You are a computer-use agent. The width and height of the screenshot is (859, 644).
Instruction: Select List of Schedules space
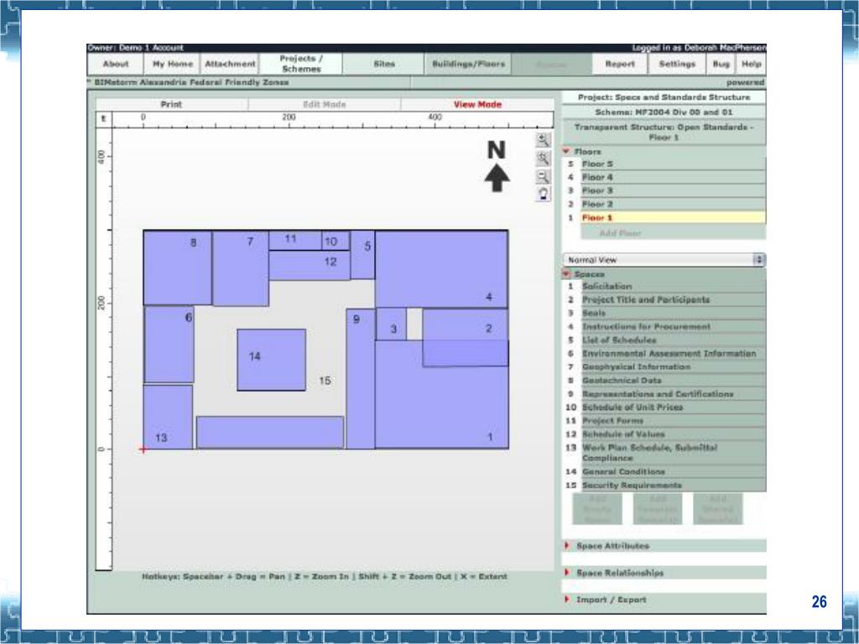[673, 340]
